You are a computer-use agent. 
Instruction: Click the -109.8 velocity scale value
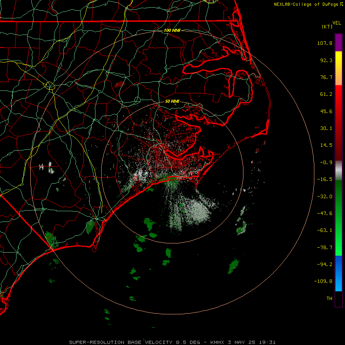pyautogui.click(x=323, y=281)
